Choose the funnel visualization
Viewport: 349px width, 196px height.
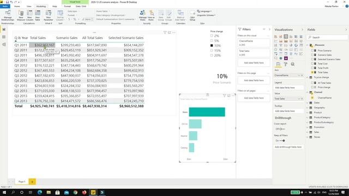(281, 45)
